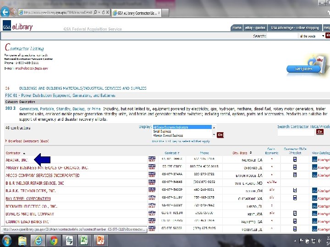The width and height of the screenshot is (330, 247).
Task: View T&Cs pricelist icon for Arcco Company Services
Action: click(295, 175)
